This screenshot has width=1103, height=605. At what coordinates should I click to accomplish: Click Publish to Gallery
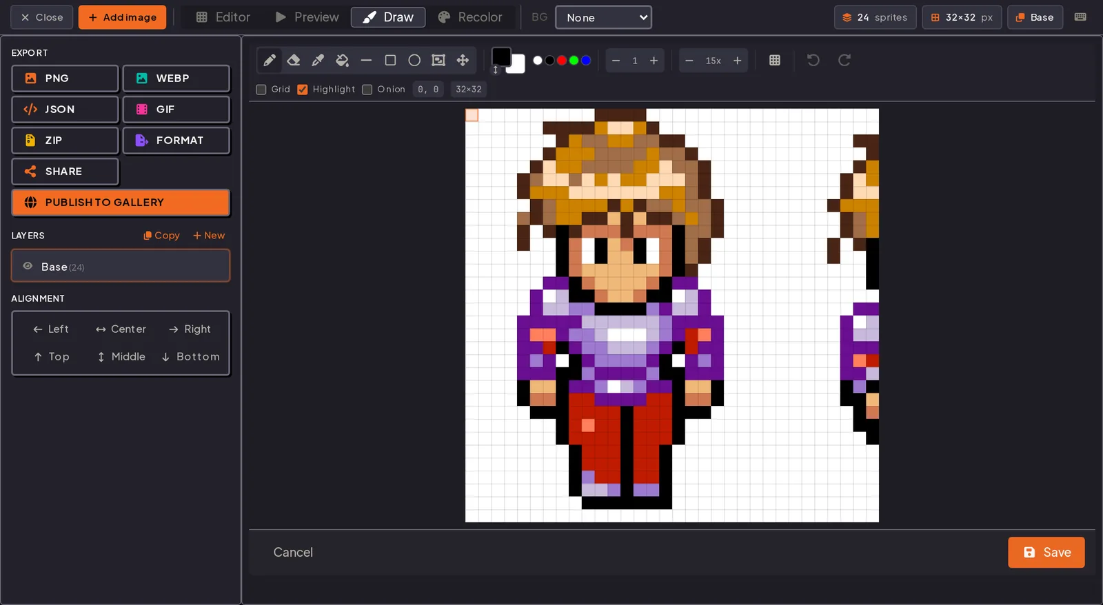(x=121, y=203)
